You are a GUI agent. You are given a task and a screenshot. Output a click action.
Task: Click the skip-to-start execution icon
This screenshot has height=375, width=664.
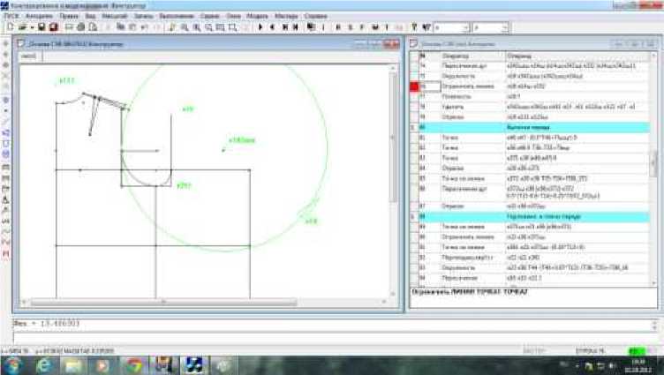284,27
